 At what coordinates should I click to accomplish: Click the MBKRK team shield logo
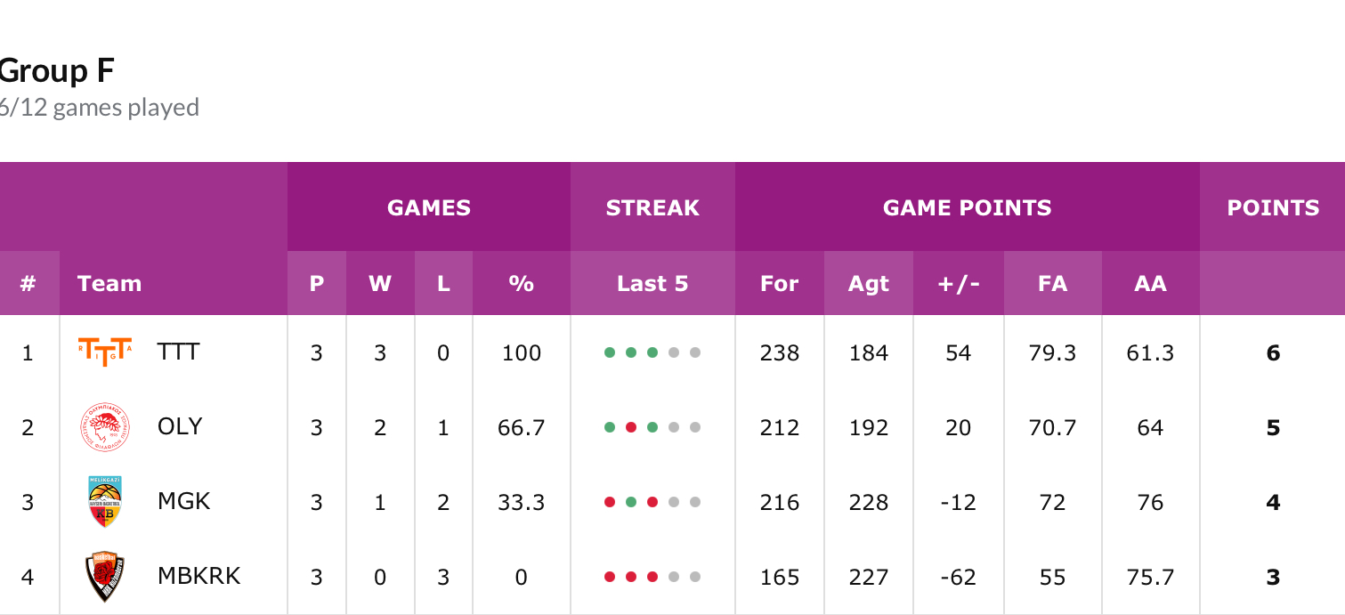click(x=105, y=577)
